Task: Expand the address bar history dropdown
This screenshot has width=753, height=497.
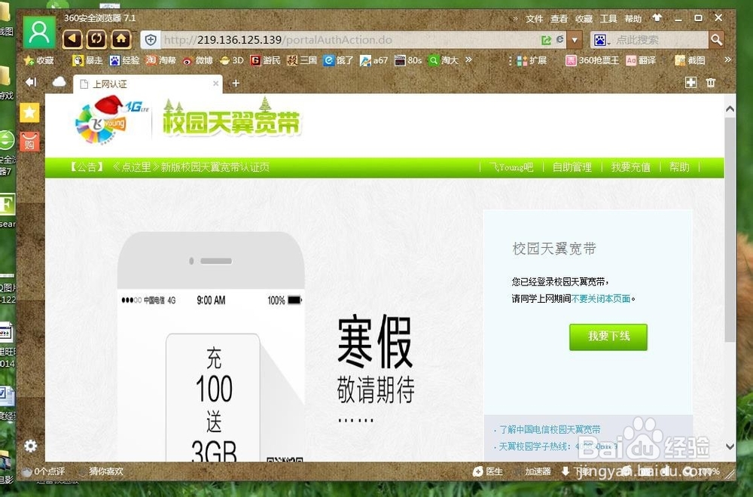Action: point(575,40)
